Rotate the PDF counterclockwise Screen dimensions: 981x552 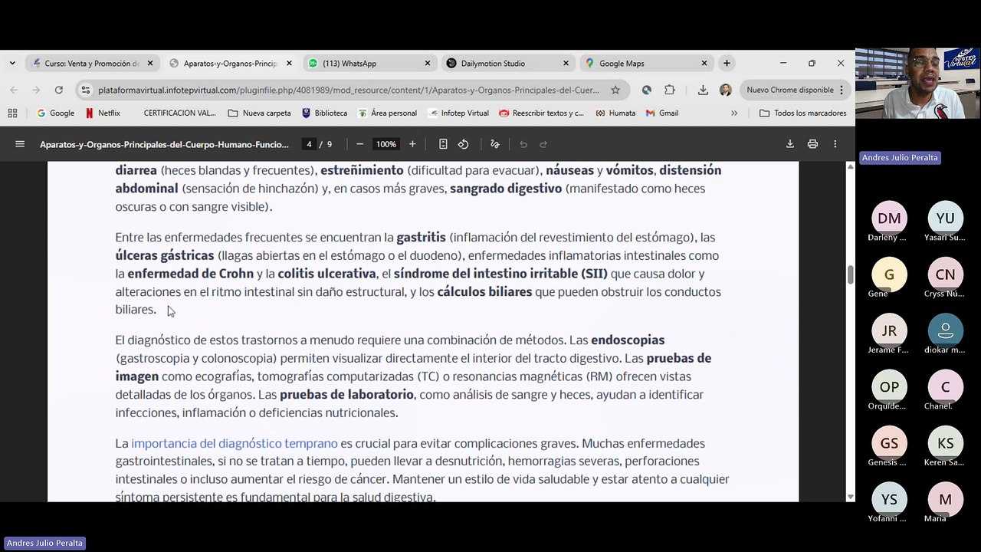[463, 144]
